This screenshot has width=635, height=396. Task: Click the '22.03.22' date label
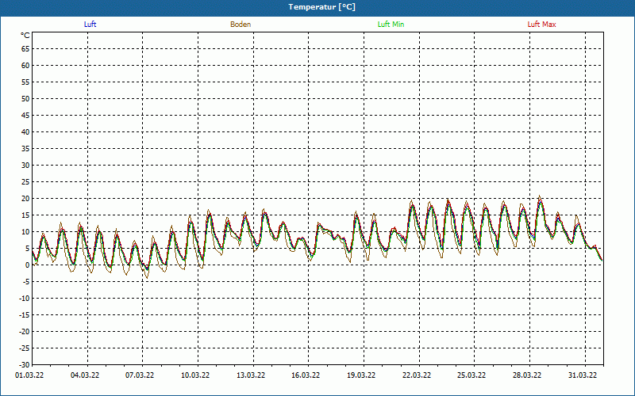tap(417, 375)
